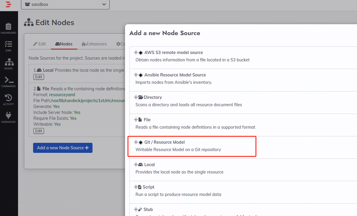This screenshot has width=357, height=216.
Task: Open the Activity sidebar icon
Action: (x=9, y=100)
